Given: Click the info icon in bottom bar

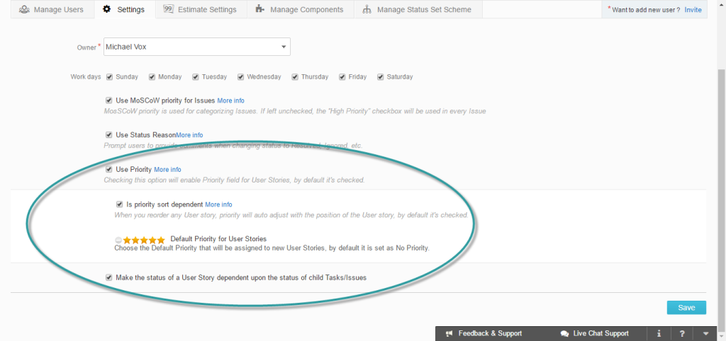Looking at the screenshot, I should (x=659, y=333).
